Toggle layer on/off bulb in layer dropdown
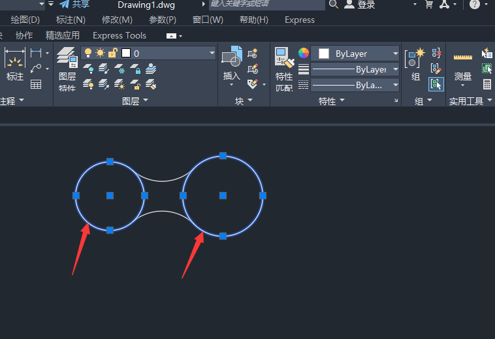 88,53
